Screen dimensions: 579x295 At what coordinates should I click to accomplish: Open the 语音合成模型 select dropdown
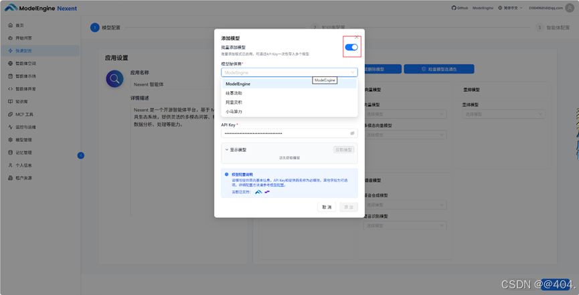(x=405, y=205)
